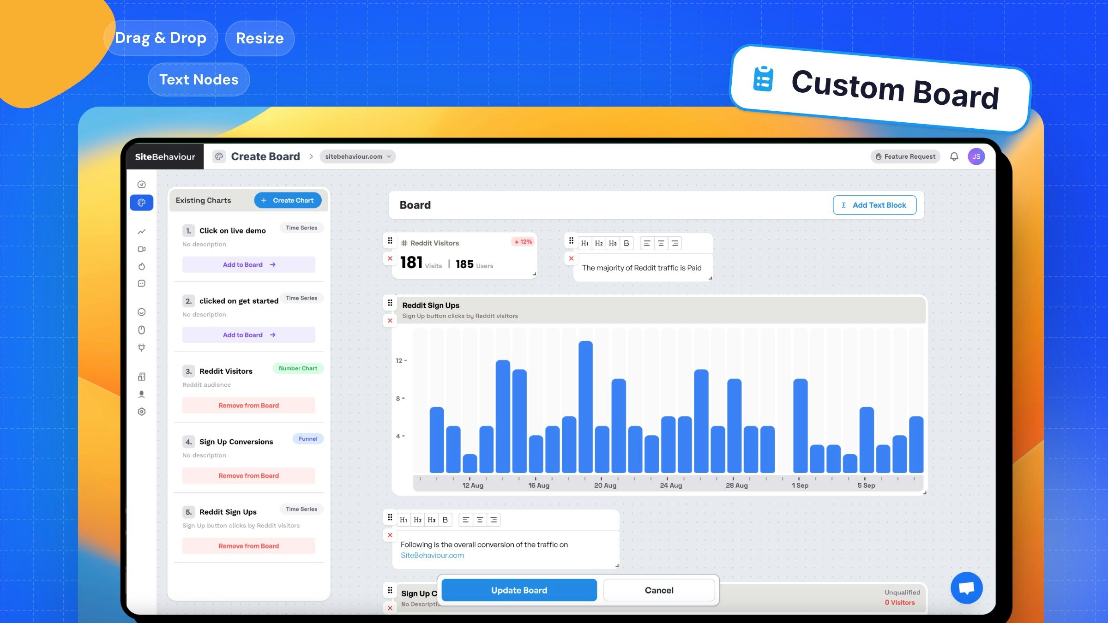Toggle bold in overall conversion text block
The width and height of the screenshot is (1108, 623).
446,520
